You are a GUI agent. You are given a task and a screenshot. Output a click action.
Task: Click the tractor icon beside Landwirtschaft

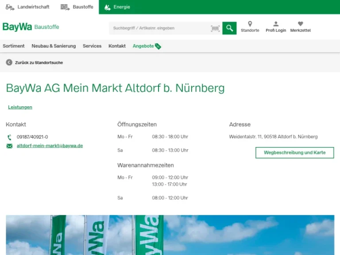(10, 7)
